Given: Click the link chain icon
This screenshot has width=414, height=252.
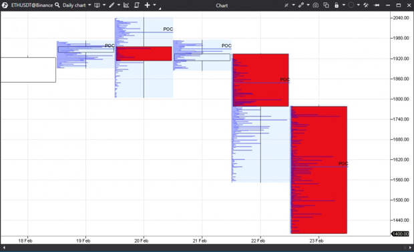Looking at the screenshot, I should (301, 5).
